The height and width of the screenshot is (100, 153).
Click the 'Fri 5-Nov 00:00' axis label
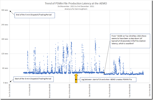point(30,90)
